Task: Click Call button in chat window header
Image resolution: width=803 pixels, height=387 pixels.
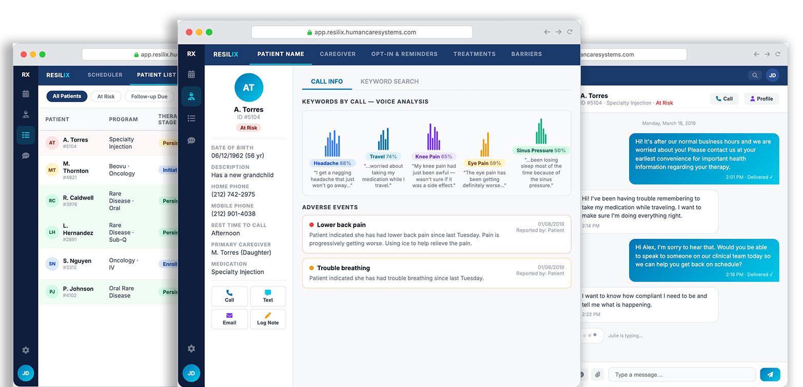Action: coord(724,99)
